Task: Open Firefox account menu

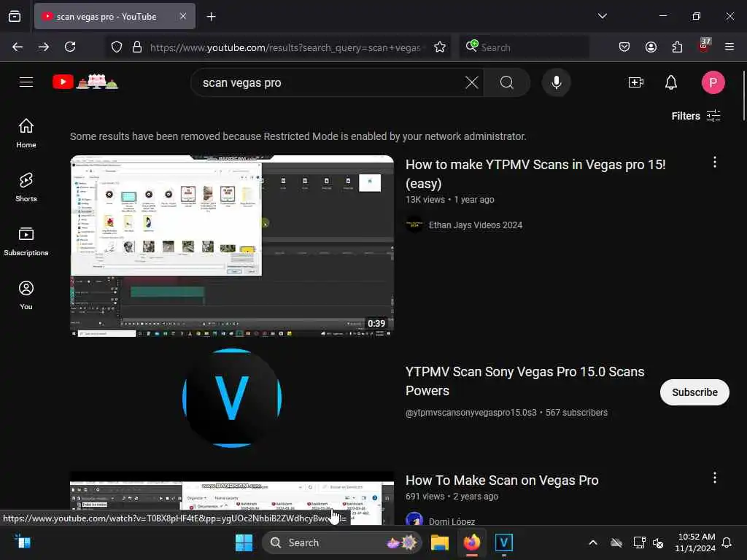Action: click(x=651, y=47)
